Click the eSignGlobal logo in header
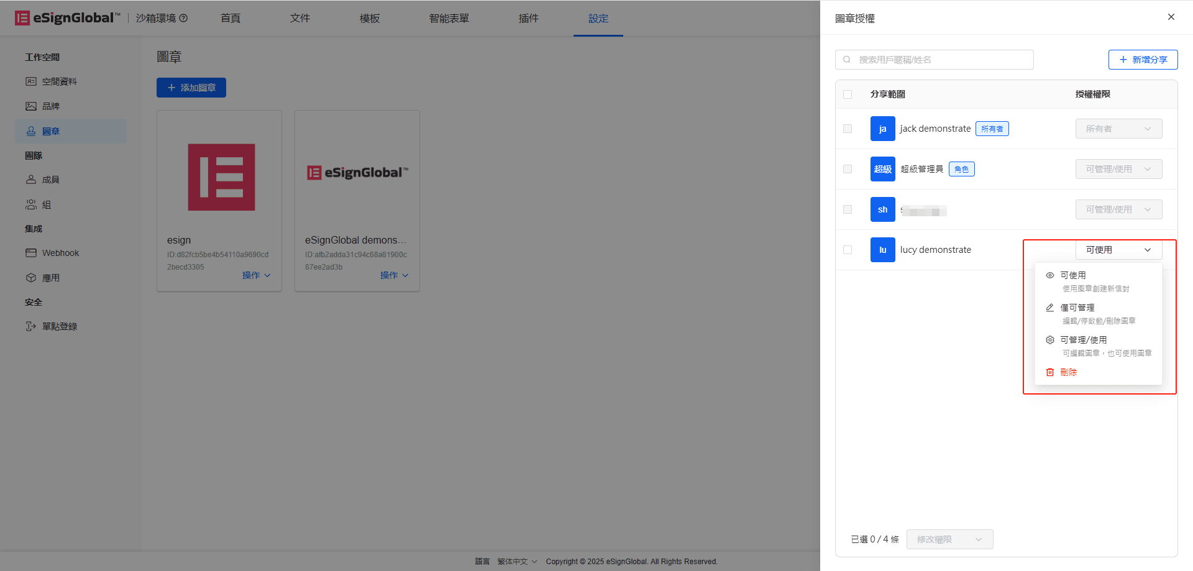The width and height of the screenshot is (1193, 571). (67, 18)
